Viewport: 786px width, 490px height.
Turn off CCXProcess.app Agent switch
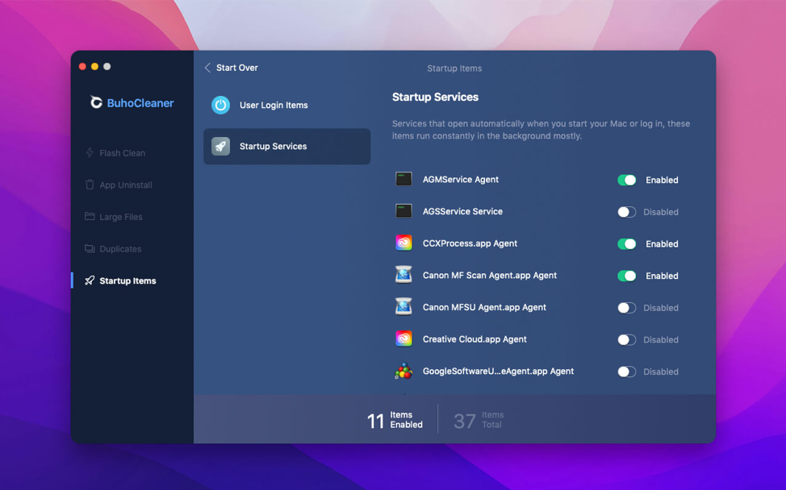(x=626, y=243)
